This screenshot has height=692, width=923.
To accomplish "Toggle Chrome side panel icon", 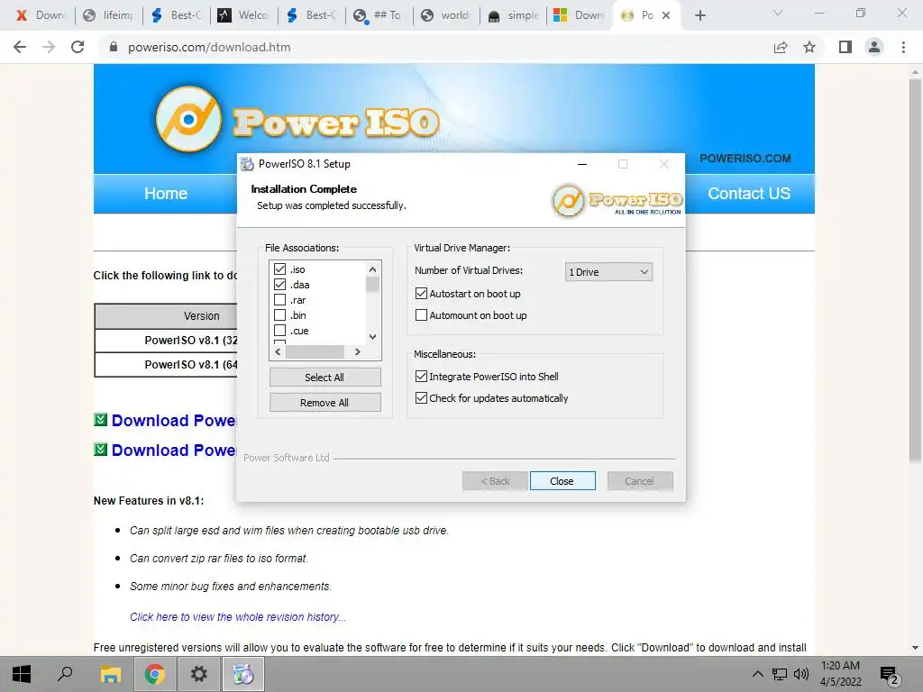I will click(x=845, y=47).
